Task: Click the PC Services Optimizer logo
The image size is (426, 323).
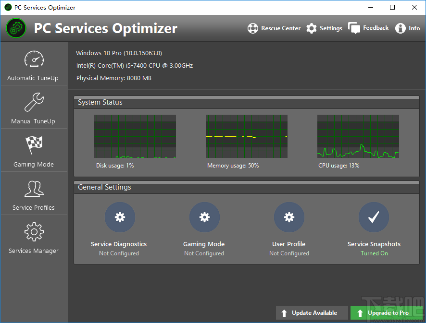Action: (16, 28)
